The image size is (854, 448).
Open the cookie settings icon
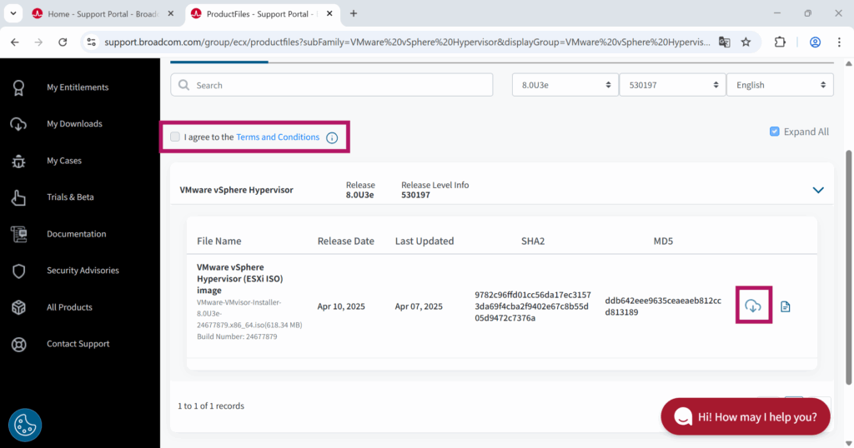25,425
